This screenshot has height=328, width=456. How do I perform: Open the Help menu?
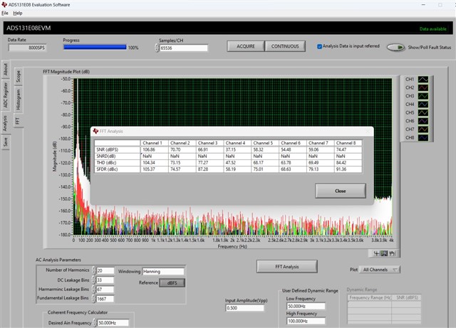coord(17,13)
